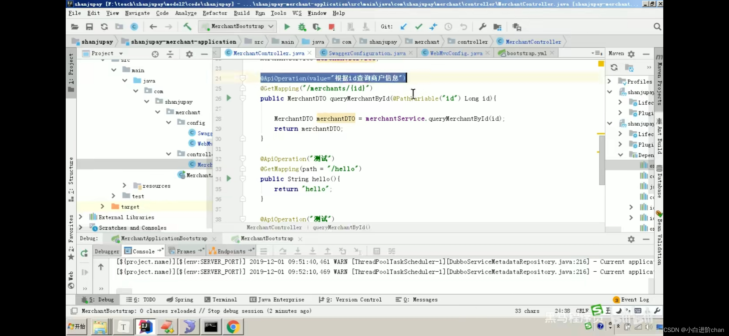Click the Build project hammer icon
The height and width of the screenshot is (336, 729).
click(187, 27)
